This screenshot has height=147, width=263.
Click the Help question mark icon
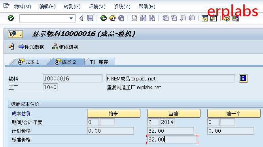[227, 18]
